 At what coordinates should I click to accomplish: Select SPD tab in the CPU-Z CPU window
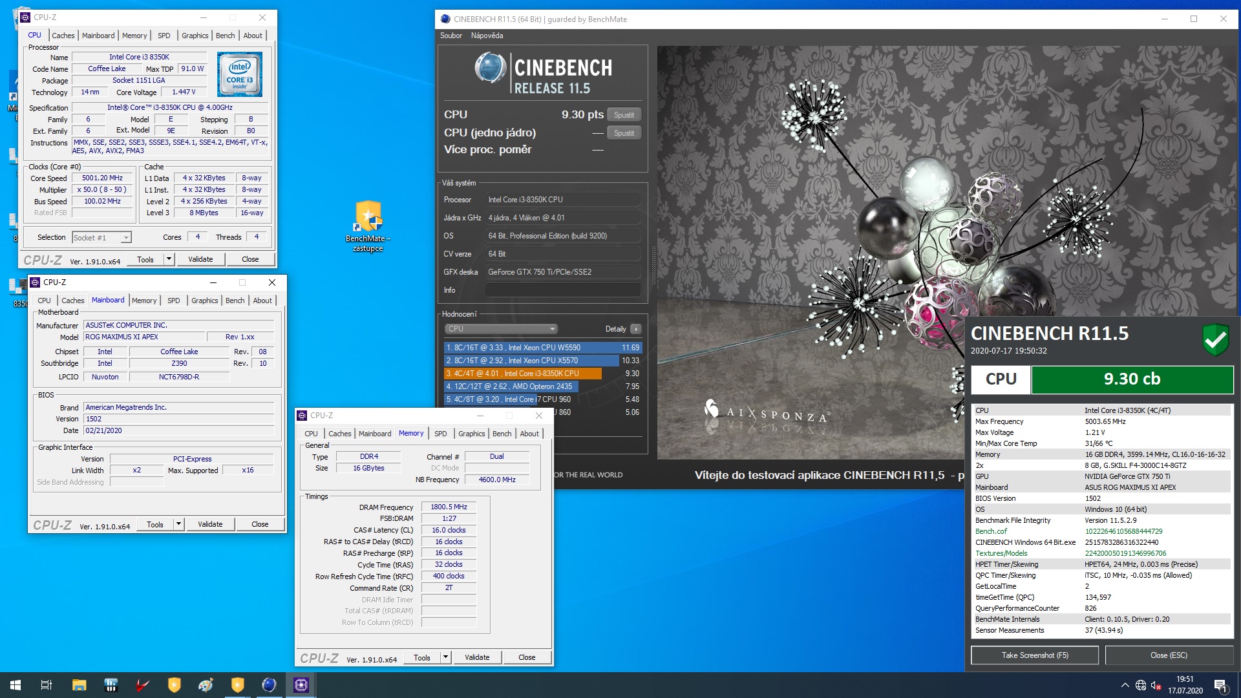(x=164, y=36)
